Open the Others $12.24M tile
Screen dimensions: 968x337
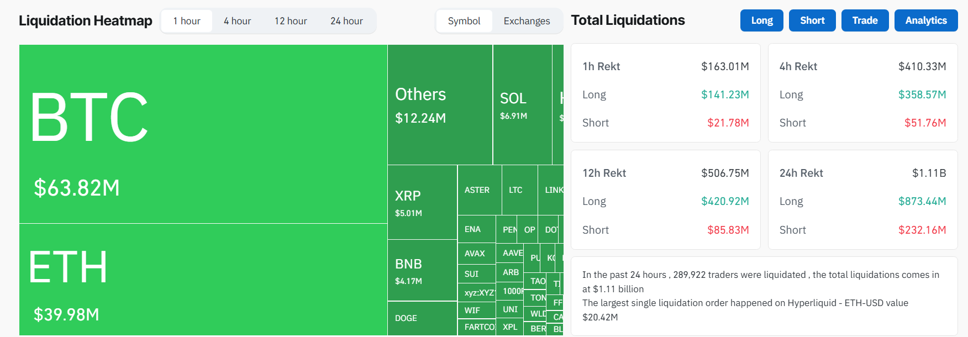click(440, 105)
